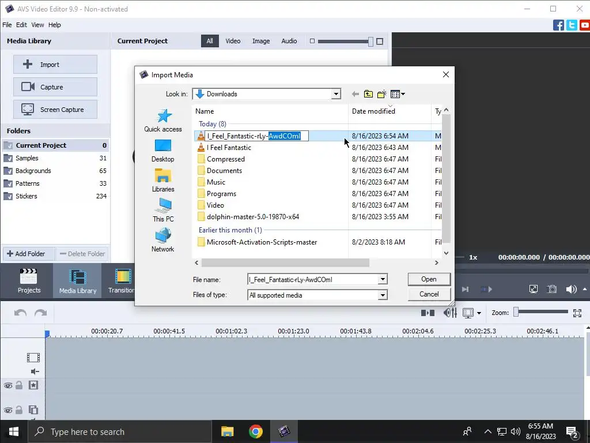Viewport: 590px width, 443px height.
Task: Switch to the Video filter tab
Action: click(x=233, y=41)
